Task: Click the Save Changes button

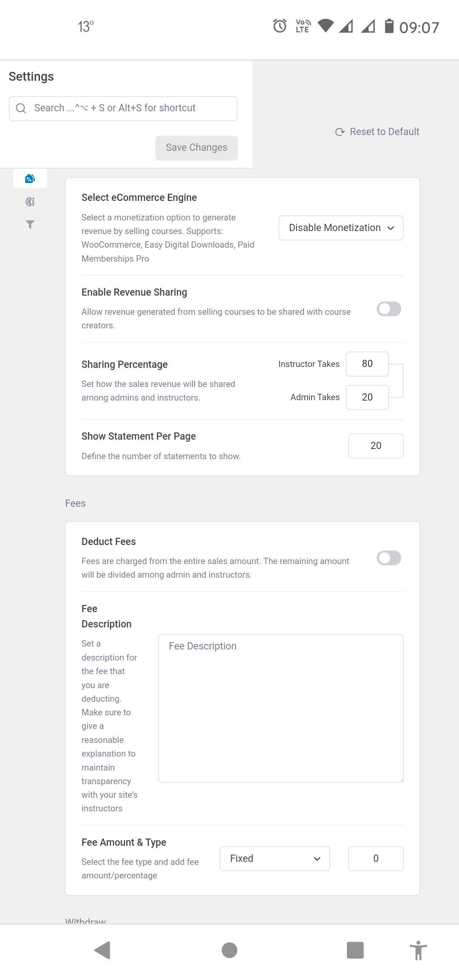Action: (x=196, y=148)
